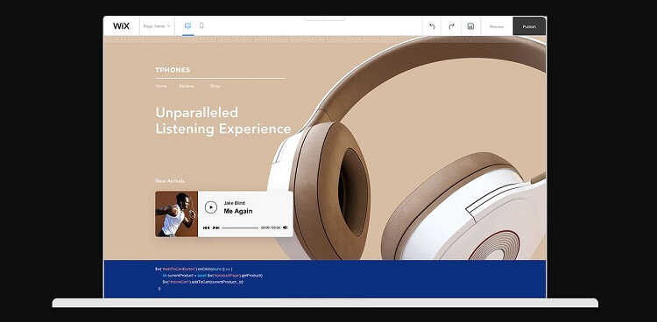Viewport: 657px width, 322px height.
Task: Select the runner album cover thumbnail
Action: 176,214
